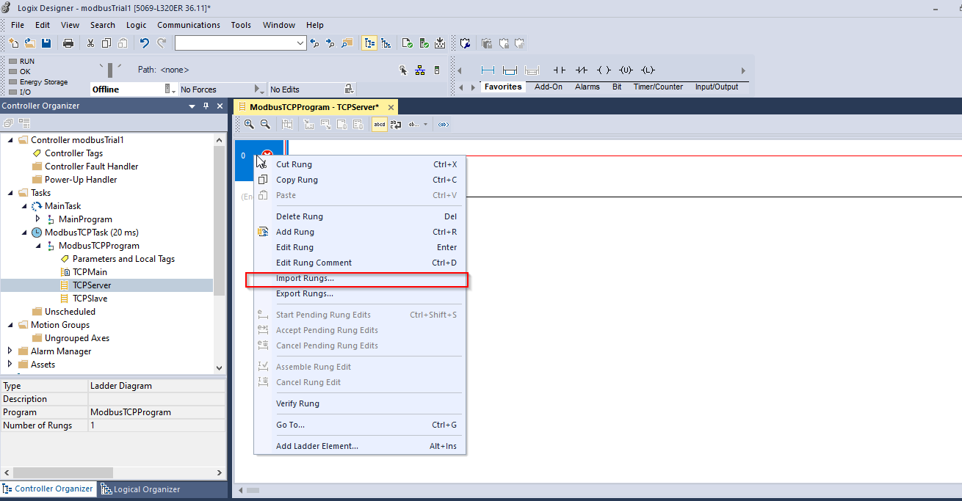Click the Print icon
The width and height of the screenshot is (962, 501).
point(68,43)
